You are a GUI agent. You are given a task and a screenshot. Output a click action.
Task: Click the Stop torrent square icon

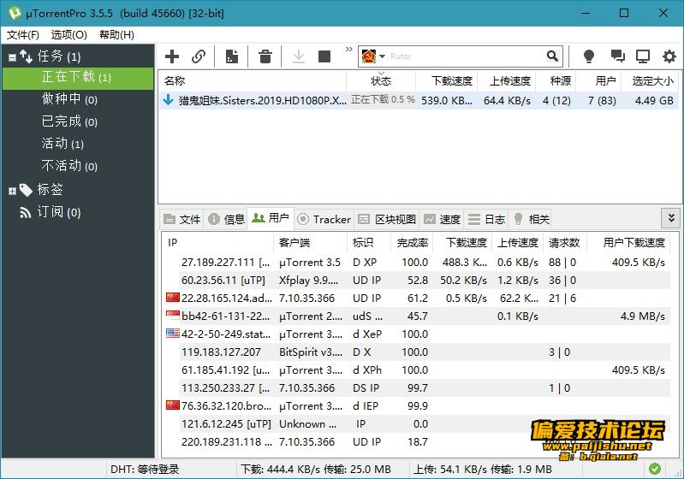point(324,56)
